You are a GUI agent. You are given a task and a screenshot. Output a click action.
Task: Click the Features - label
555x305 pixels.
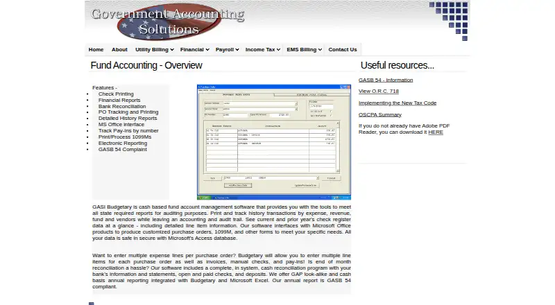coord(105,88)
